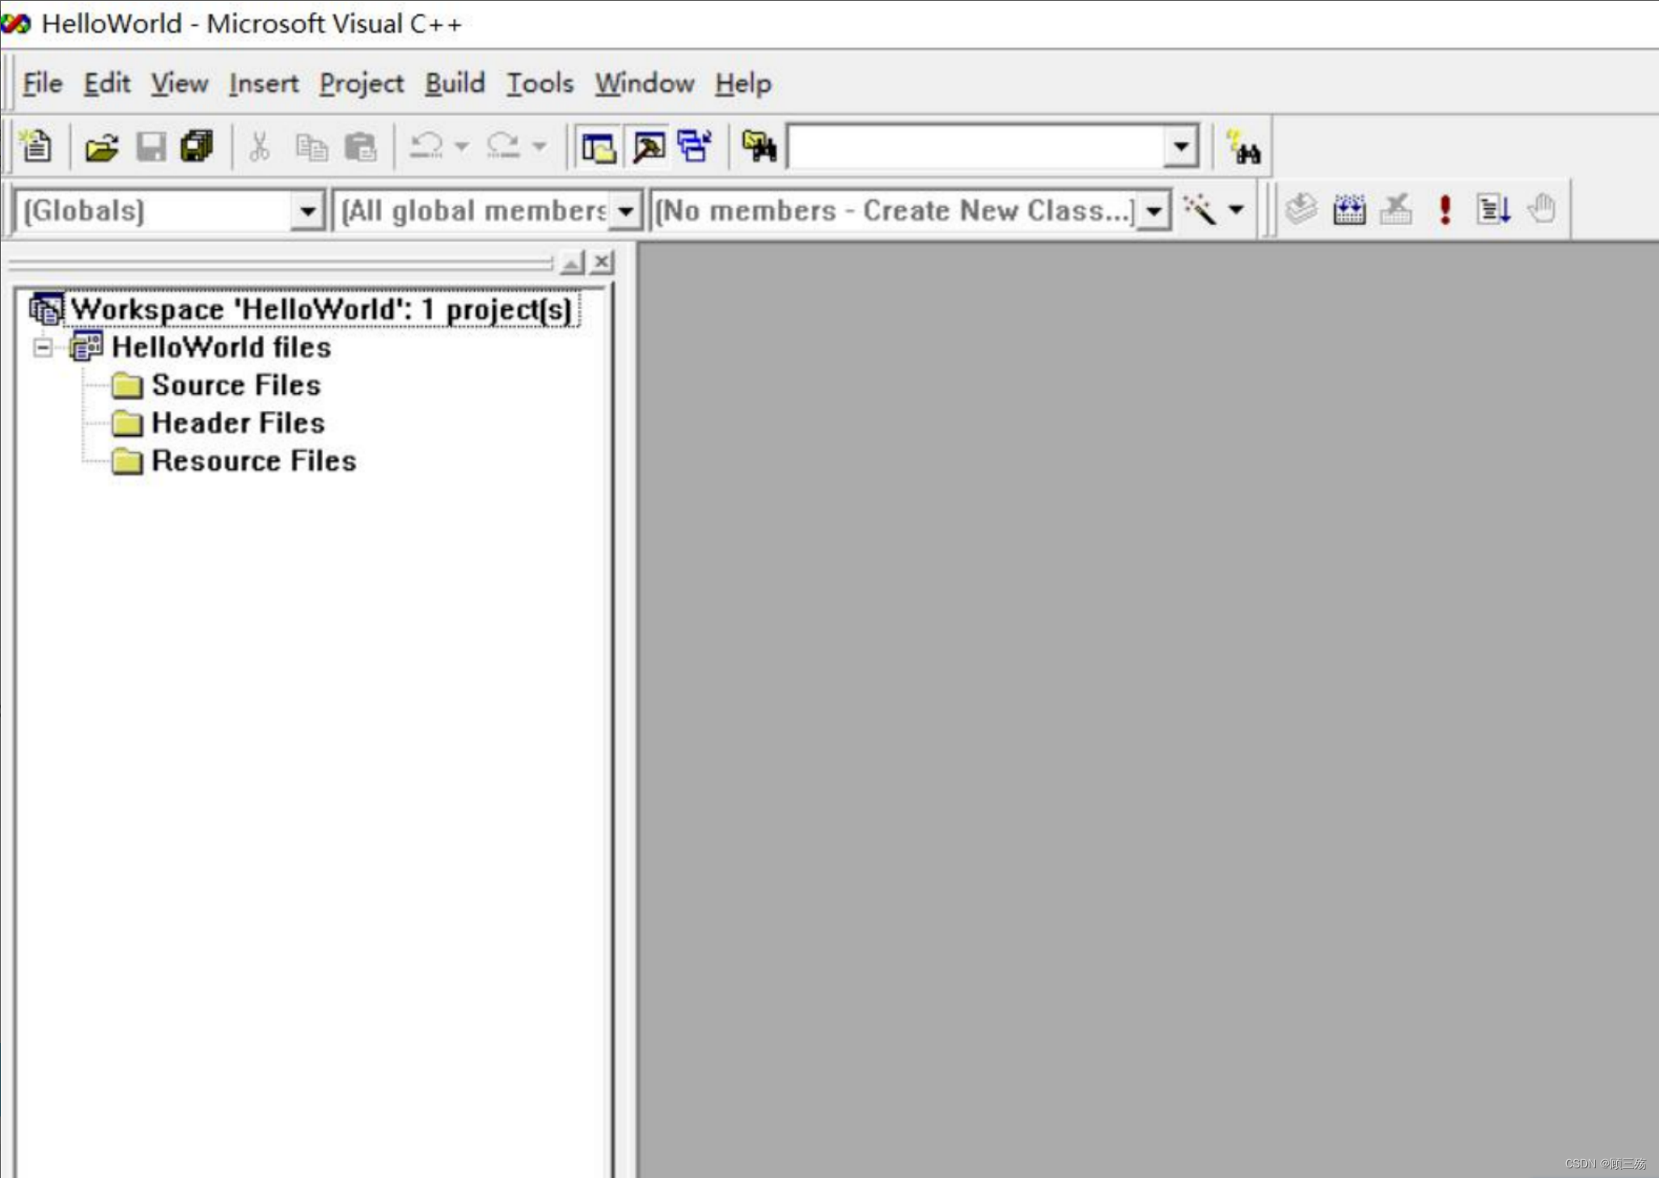Open the Build menu

455,83
